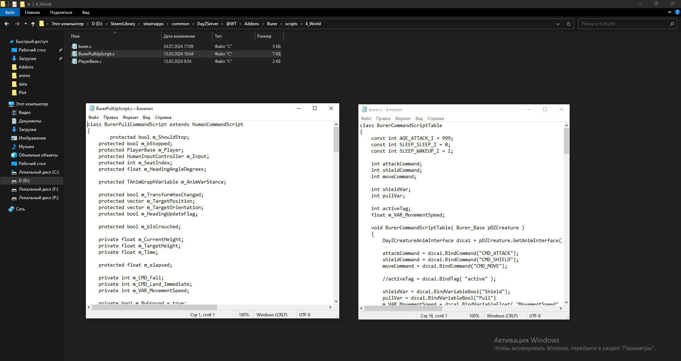The image size is (681, 361).
Task: Open Plot folder in sidebar
Action: coord(22,93)
